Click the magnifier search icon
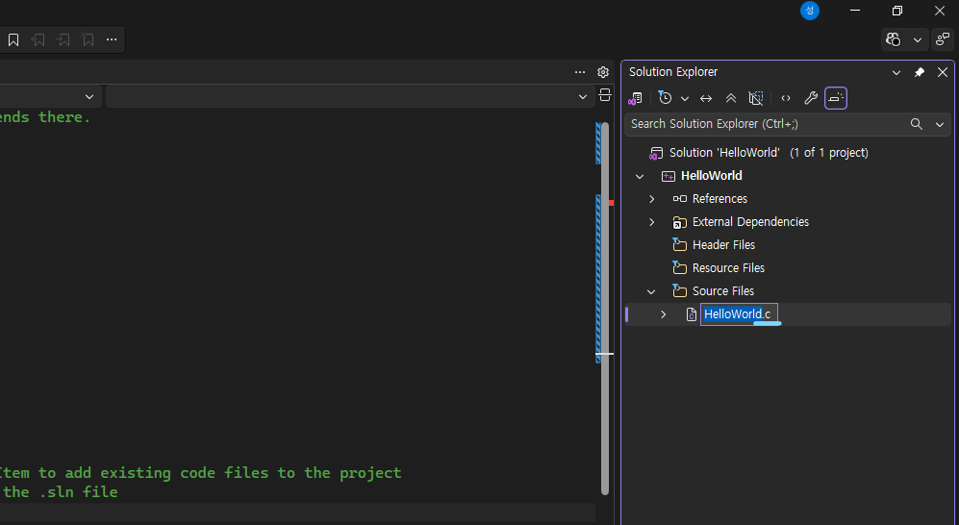The height and width of the screenshot is (525, 959). click(916, 124)
